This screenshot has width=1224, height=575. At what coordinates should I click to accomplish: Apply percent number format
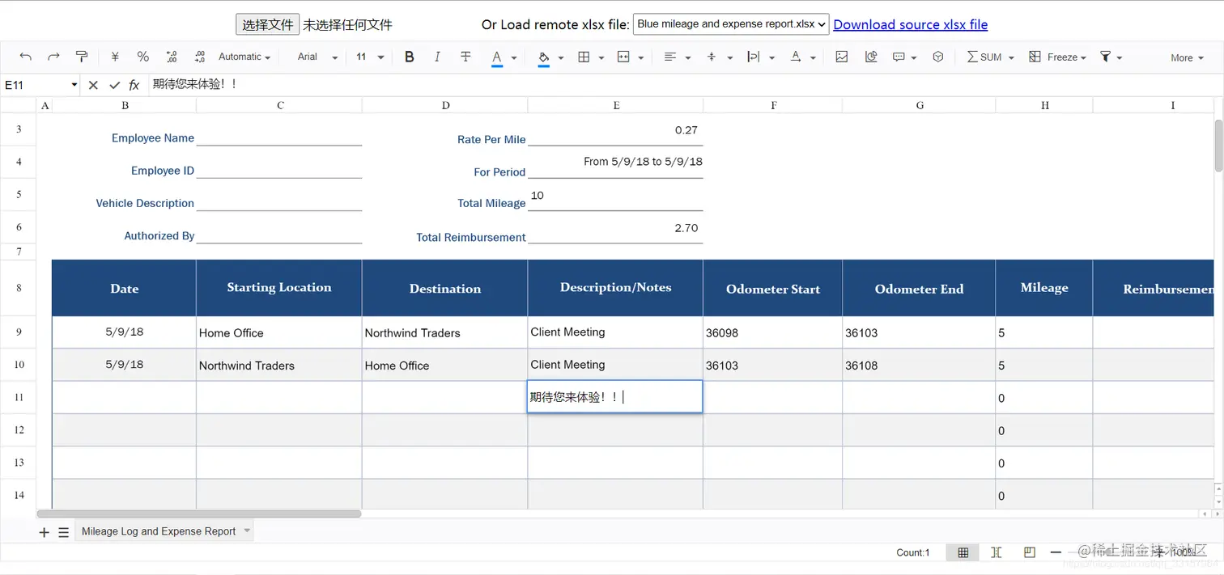(x=143, y=57)
